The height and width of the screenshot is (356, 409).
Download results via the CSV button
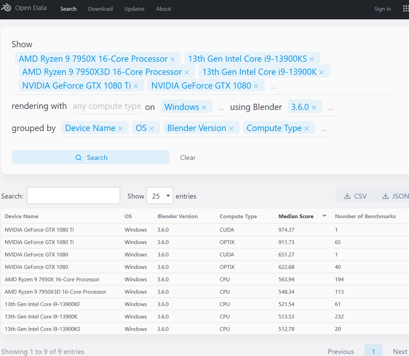click(x=355, y=196)
